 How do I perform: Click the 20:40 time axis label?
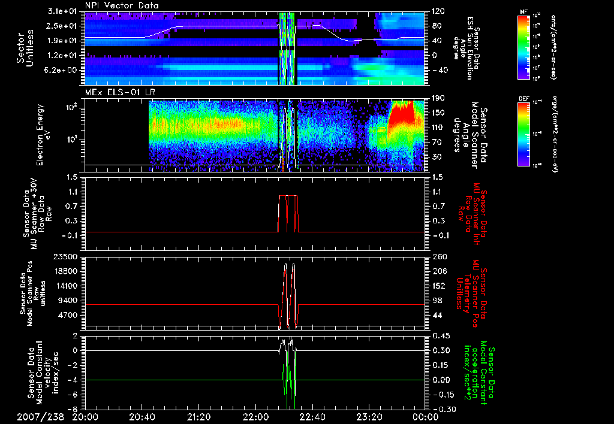(142, 417)
